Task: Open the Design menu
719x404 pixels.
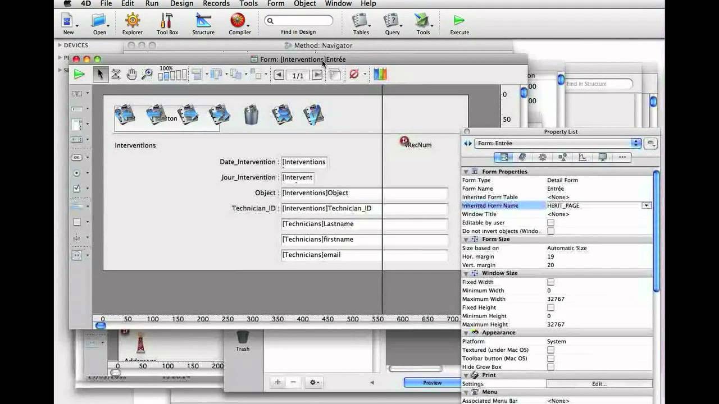Action: [181, 3]
